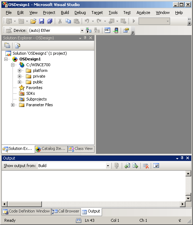This screenshot has height=225, width=193.
Task: Click the Copy toolbar icon
Action: click(x=68, y=21)
